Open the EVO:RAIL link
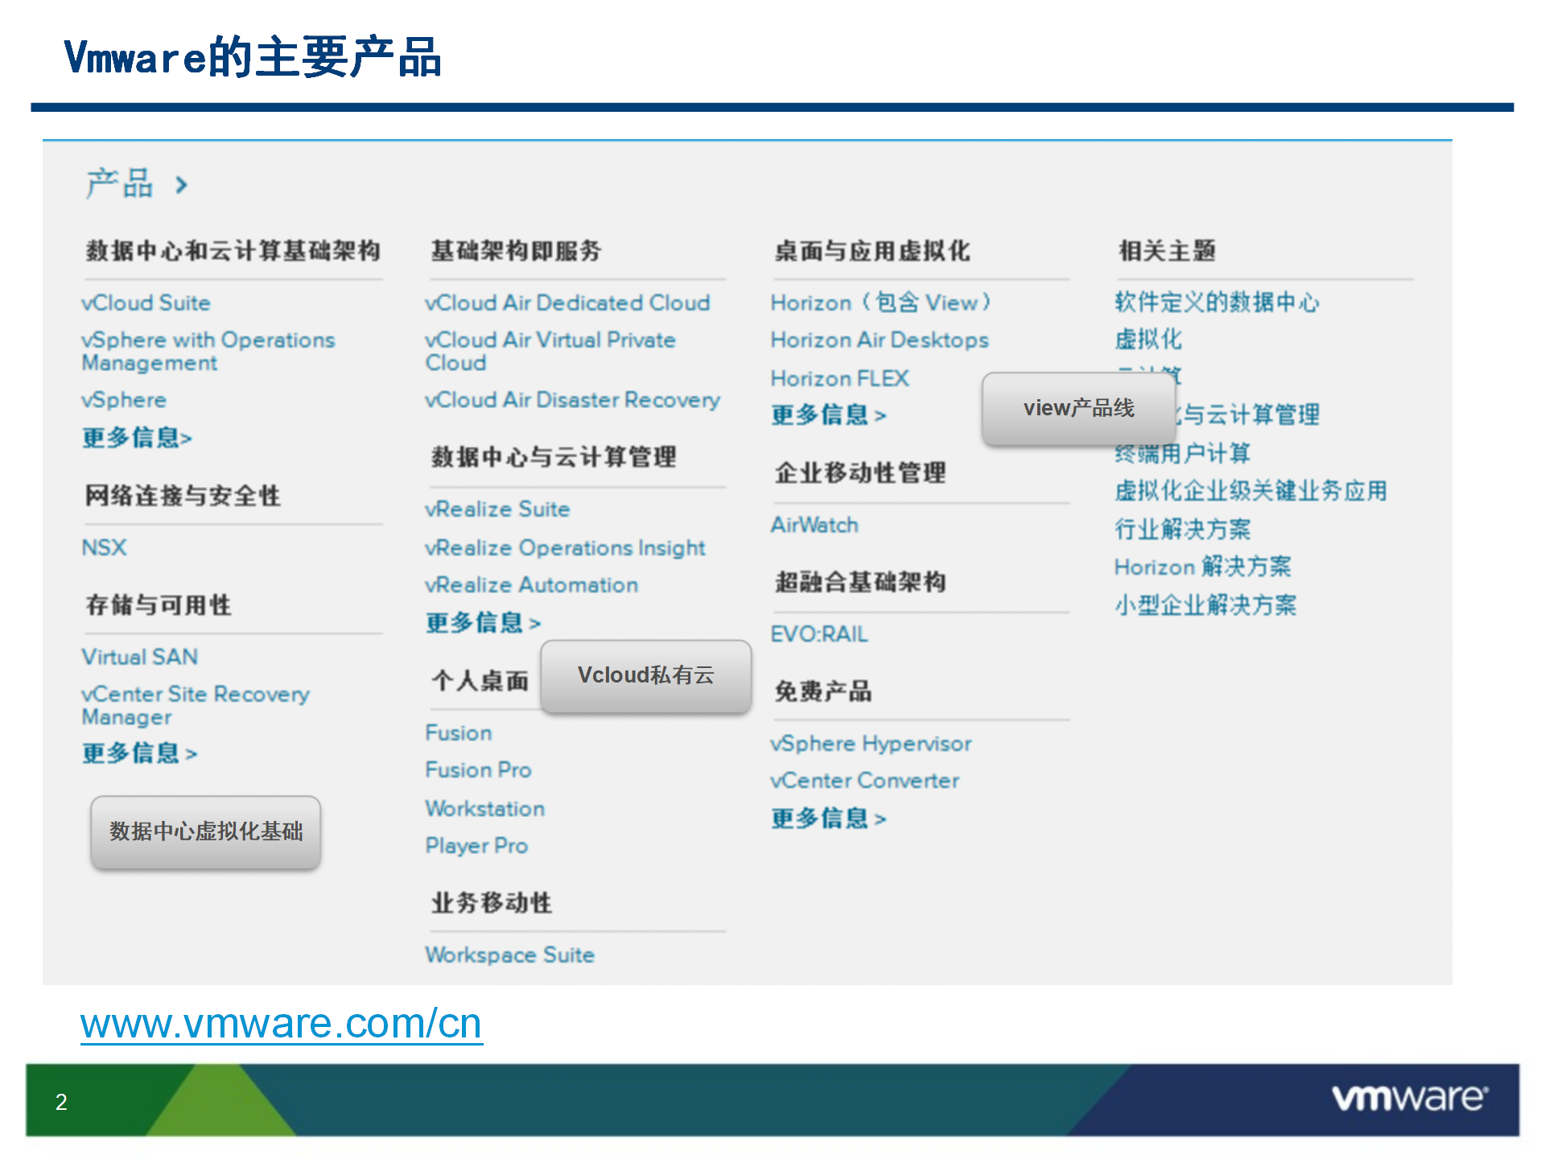Viewport: 1545px width, 1159px height. coord(819,634)
